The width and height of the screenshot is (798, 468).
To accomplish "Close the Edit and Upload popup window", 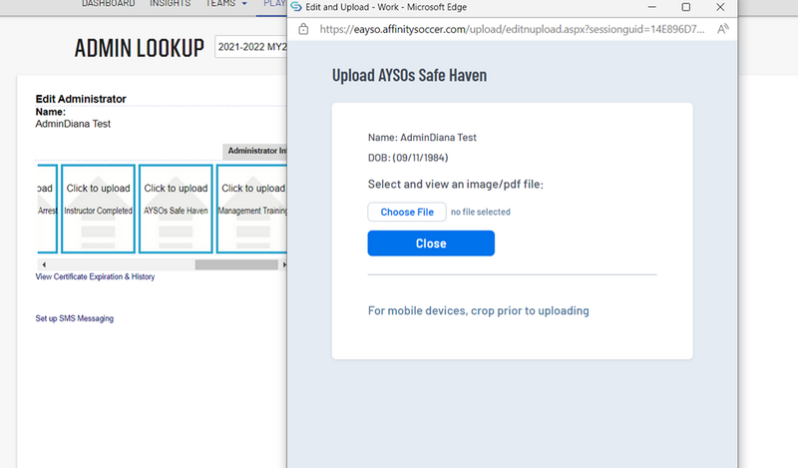I will [x=720, y=7].
